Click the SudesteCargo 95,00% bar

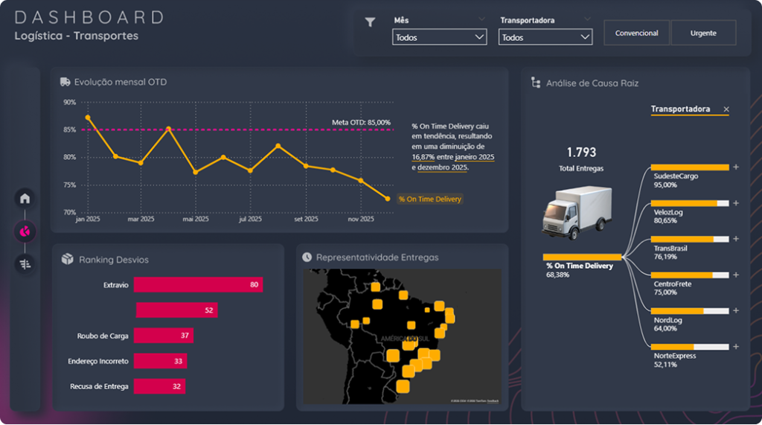pyautogui.click(x=690, y=167)
